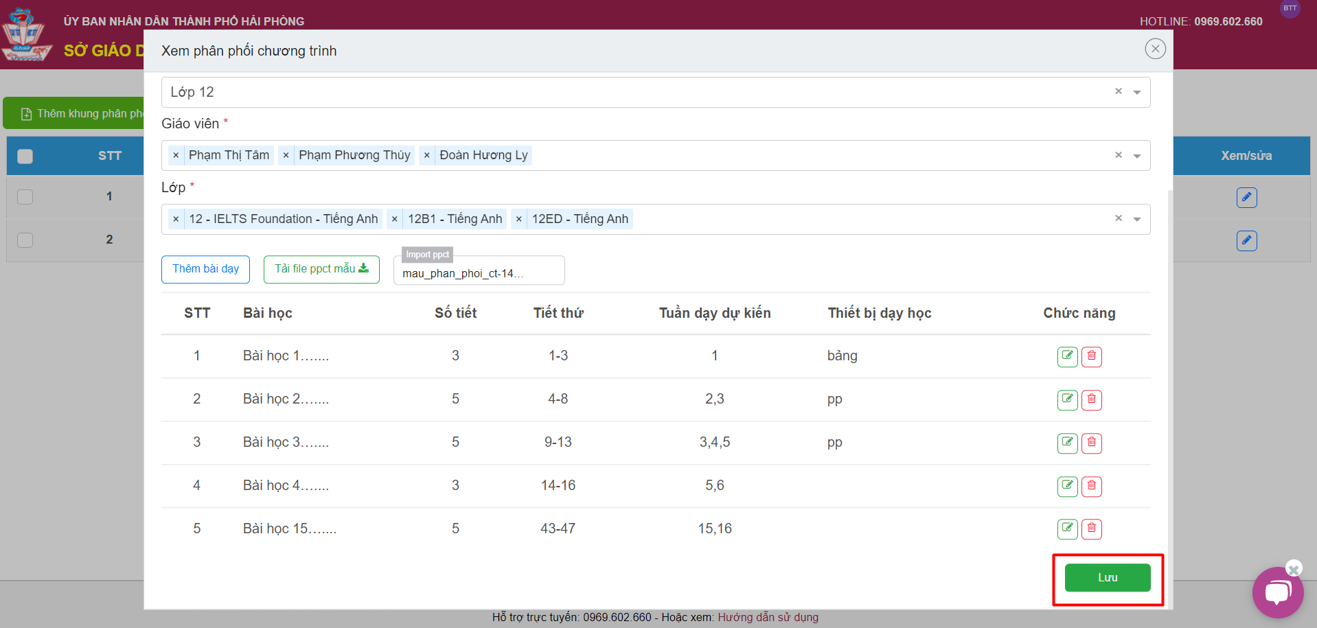The image size is (1317, 628).
Task: Open the Giáo viên dropdown arrow
Action: click(x=1137, y=156)
